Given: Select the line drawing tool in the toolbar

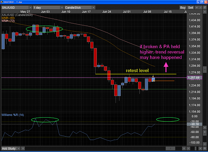Looking at the screenshot, I should click(x=200, y=8).
